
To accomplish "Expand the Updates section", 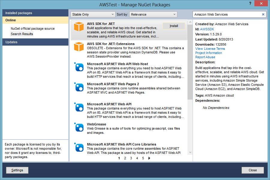I will tap(35, 42).
